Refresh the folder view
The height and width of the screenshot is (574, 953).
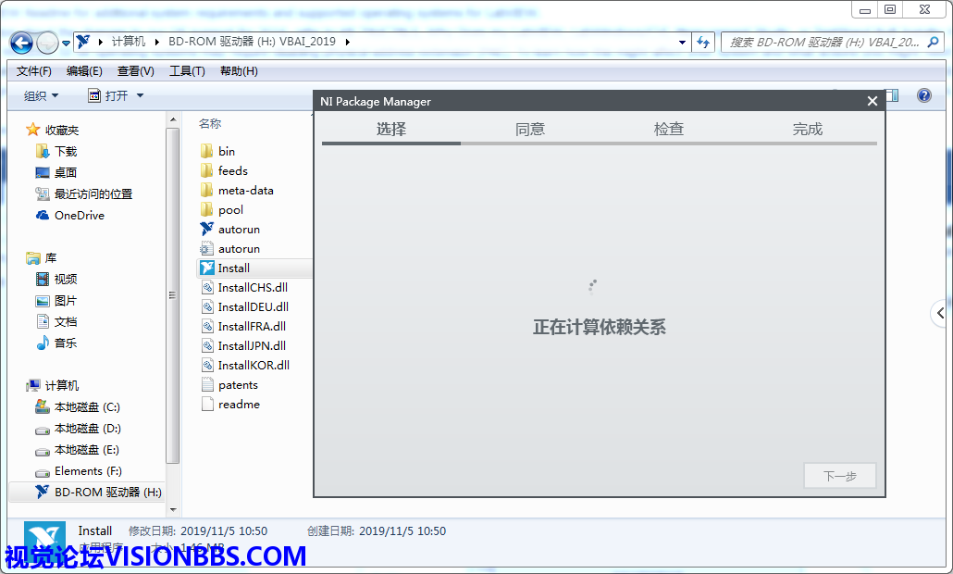point(704,42)
